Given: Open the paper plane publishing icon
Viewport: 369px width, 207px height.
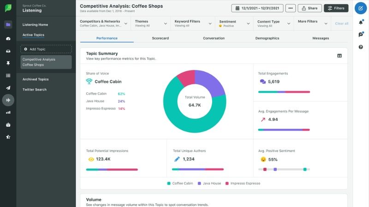Looking at the screenshot, I should coord(8,88).
